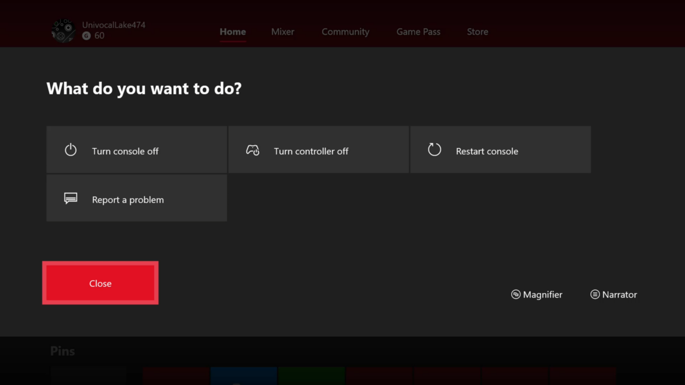Switch to the Home tab
Image resolution: width=685 pixels, height=385 pixels.
[x=233, y=32]
